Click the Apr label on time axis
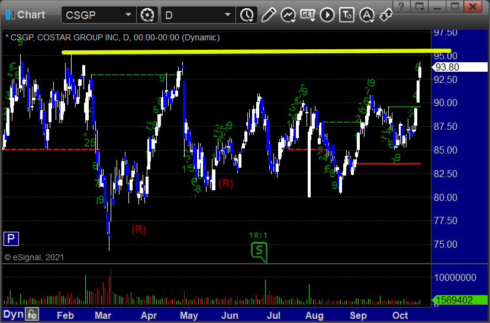490x323 pixels. coord(149,315)
